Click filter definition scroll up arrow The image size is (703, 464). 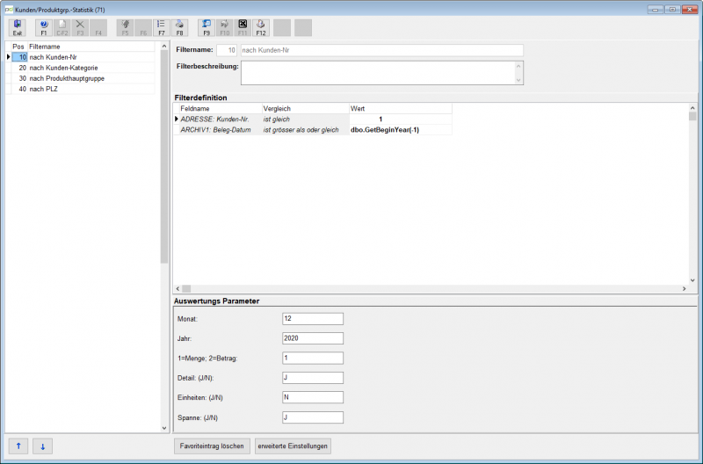pyautogui.click(x=692, y=107)
